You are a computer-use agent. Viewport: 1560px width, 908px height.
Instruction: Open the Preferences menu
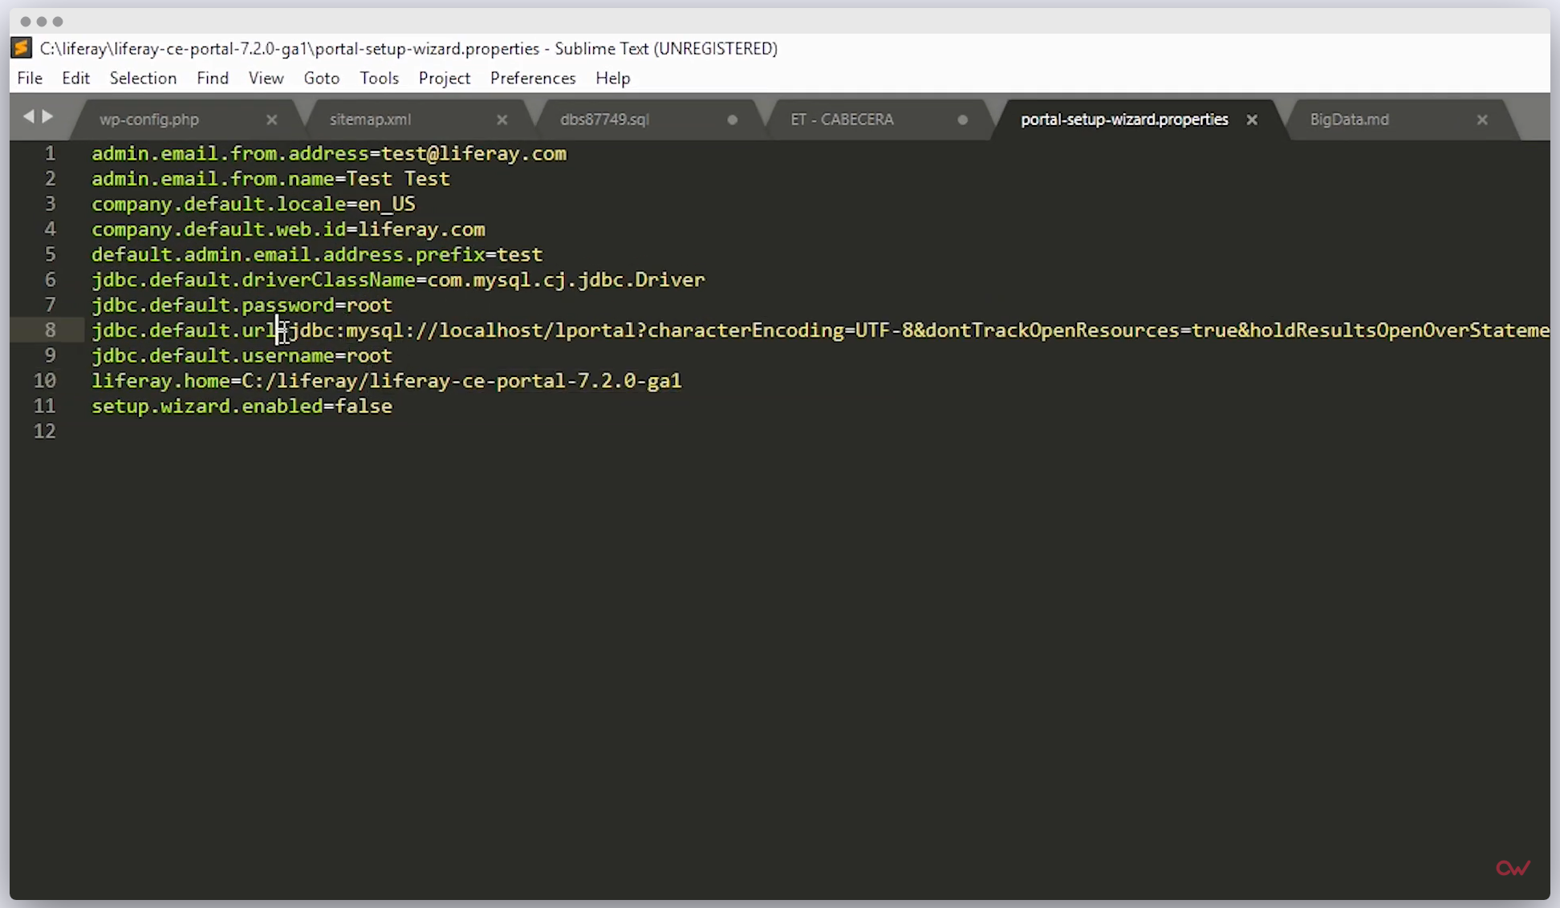(533, 78)
